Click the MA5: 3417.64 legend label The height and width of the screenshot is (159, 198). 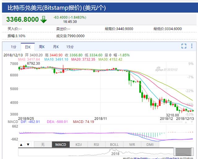coord(29,59)
